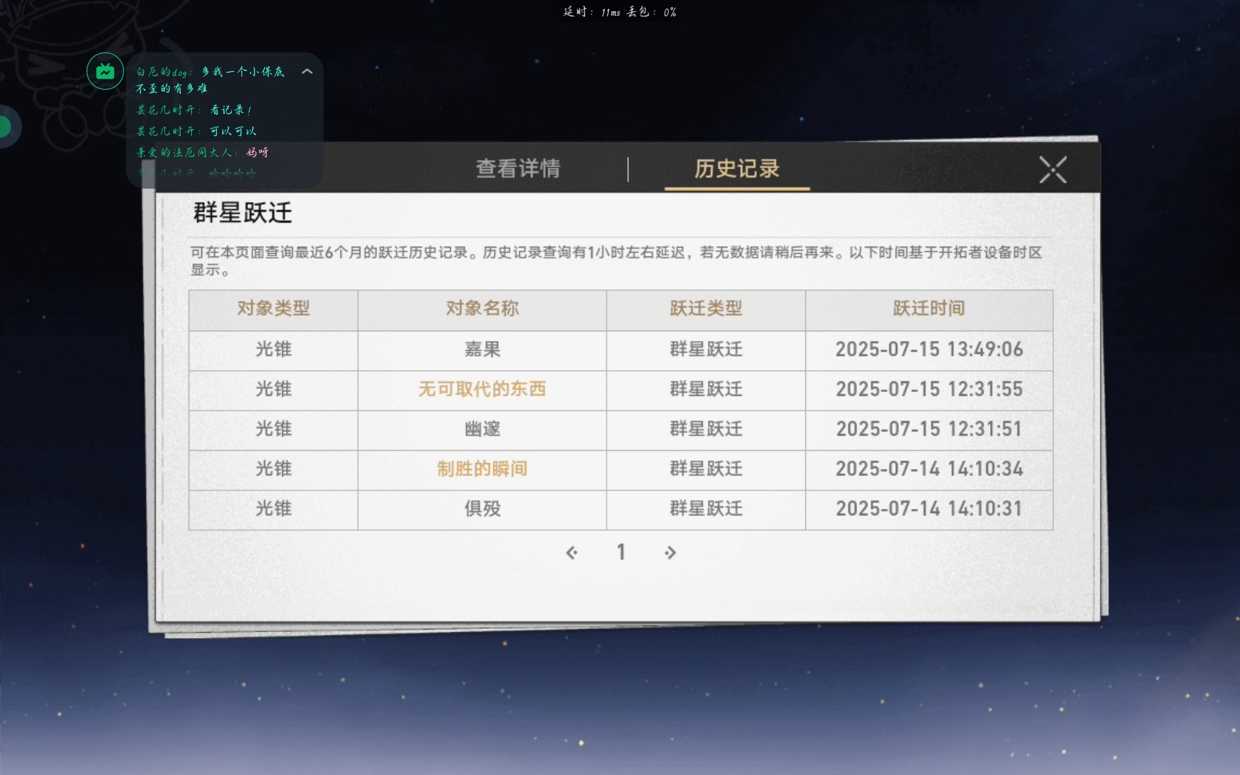Click the green bilibili live chat icon
The width and height of the screenshot is (1240, 775).
coord(105,71)
